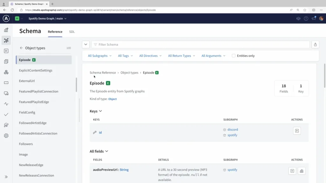
Task: Open the Object kind of type link
Action: pyautogui.click(x=112, y=99)
